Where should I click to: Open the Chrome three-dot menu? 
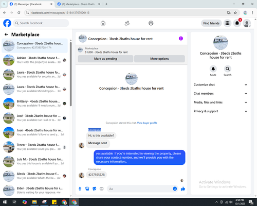point(252,13)
